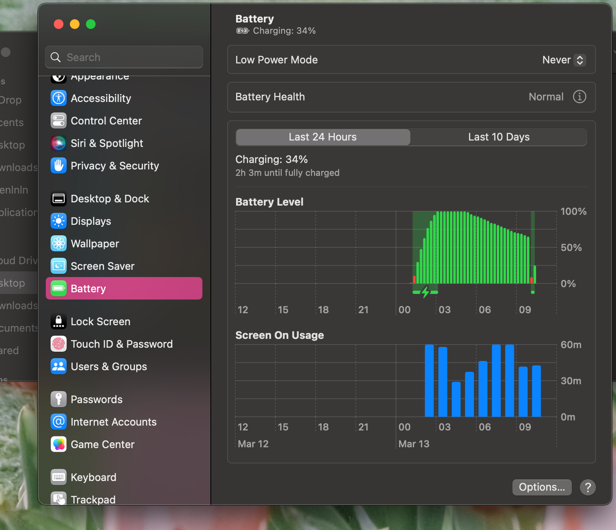The image size is (616, 530).
Task: Open Desktop & Dock settings
Action: tap(110, 199)
